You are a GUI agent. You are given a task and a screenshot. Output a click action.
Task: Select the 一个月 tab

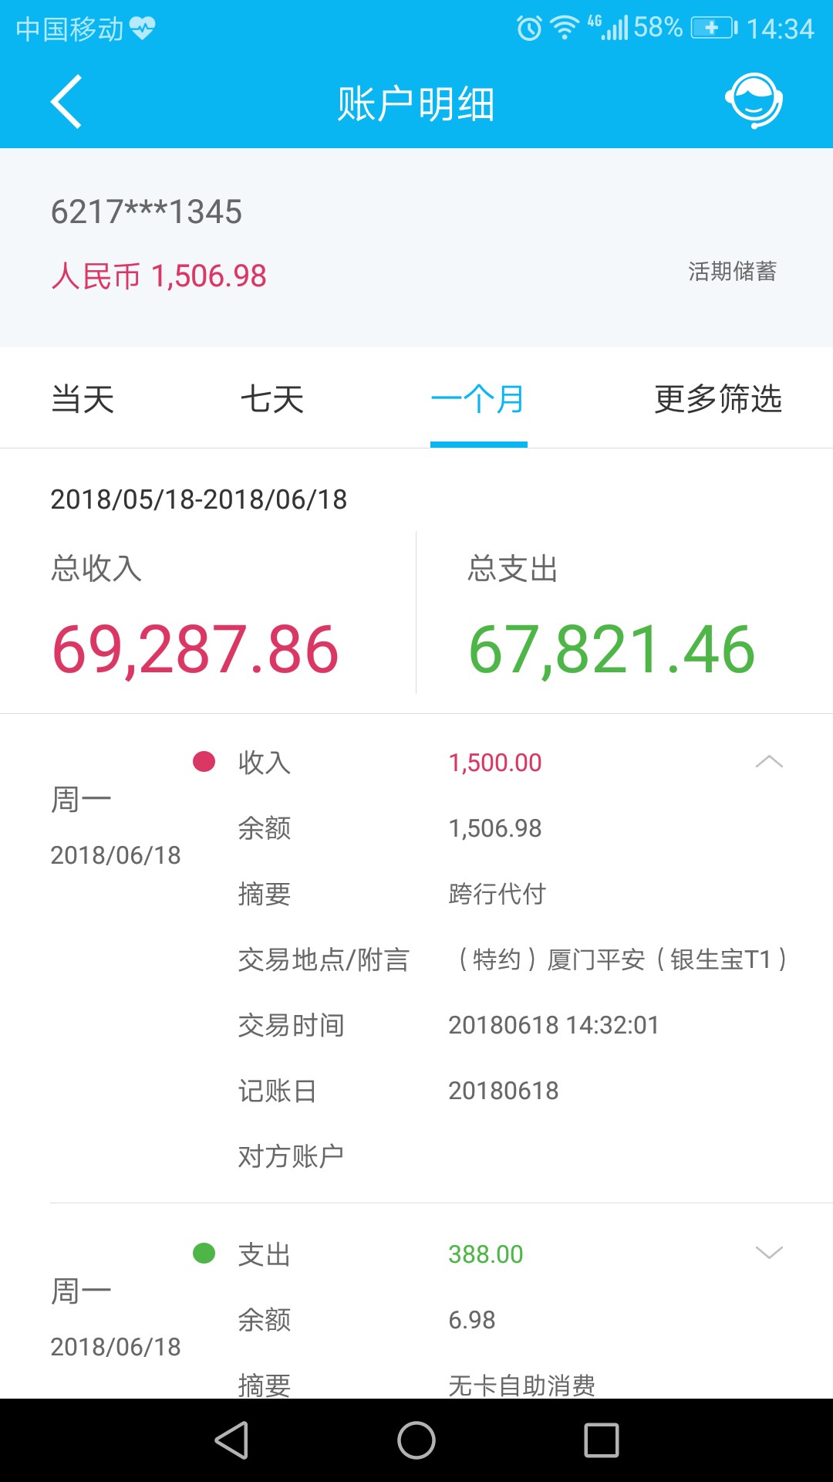[478, 399]
